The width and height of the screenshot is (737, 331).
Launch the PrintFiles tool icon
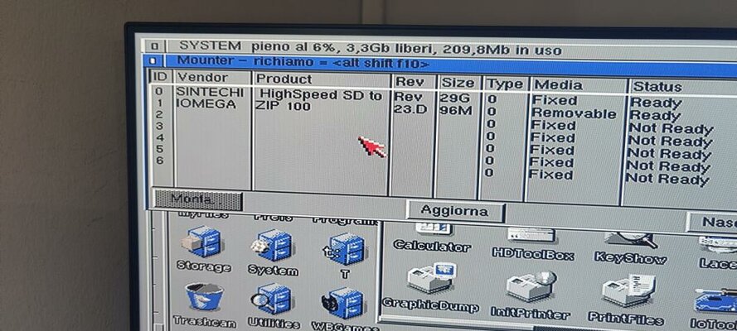[x=626, y=292]
